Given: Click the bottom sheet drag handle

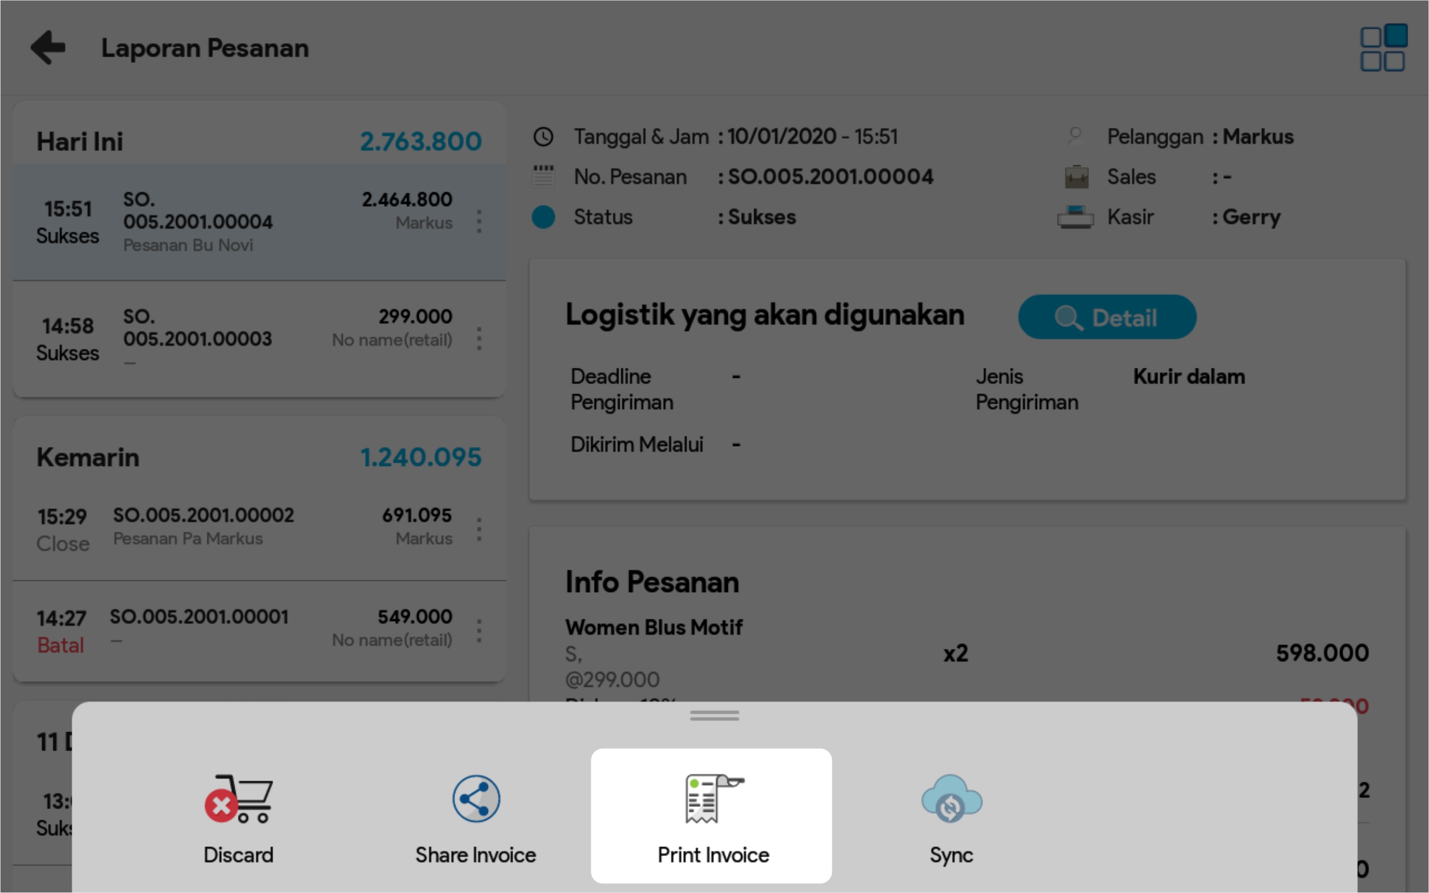Looking at the screenshot, I should coord(714,716).
